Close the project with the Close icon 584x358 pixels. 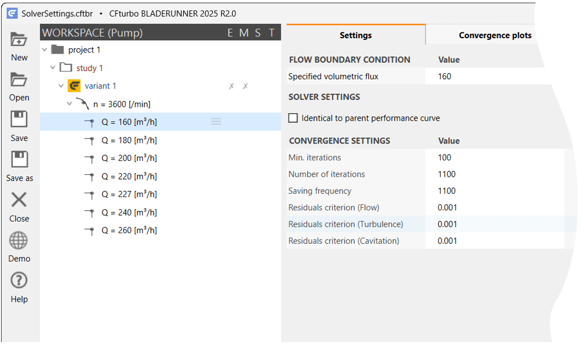tap(19, 200)
